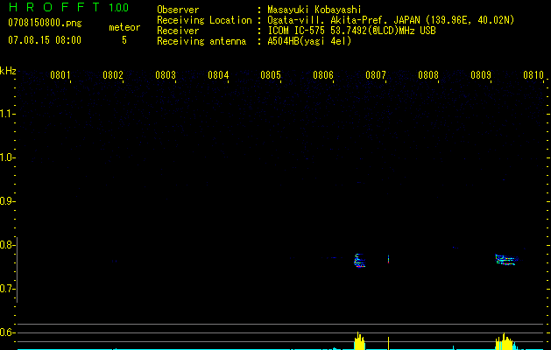The height and width of the screenshot is (350, 551).
Task: Click the 0809 time marker
Action: tap(481, 75)
